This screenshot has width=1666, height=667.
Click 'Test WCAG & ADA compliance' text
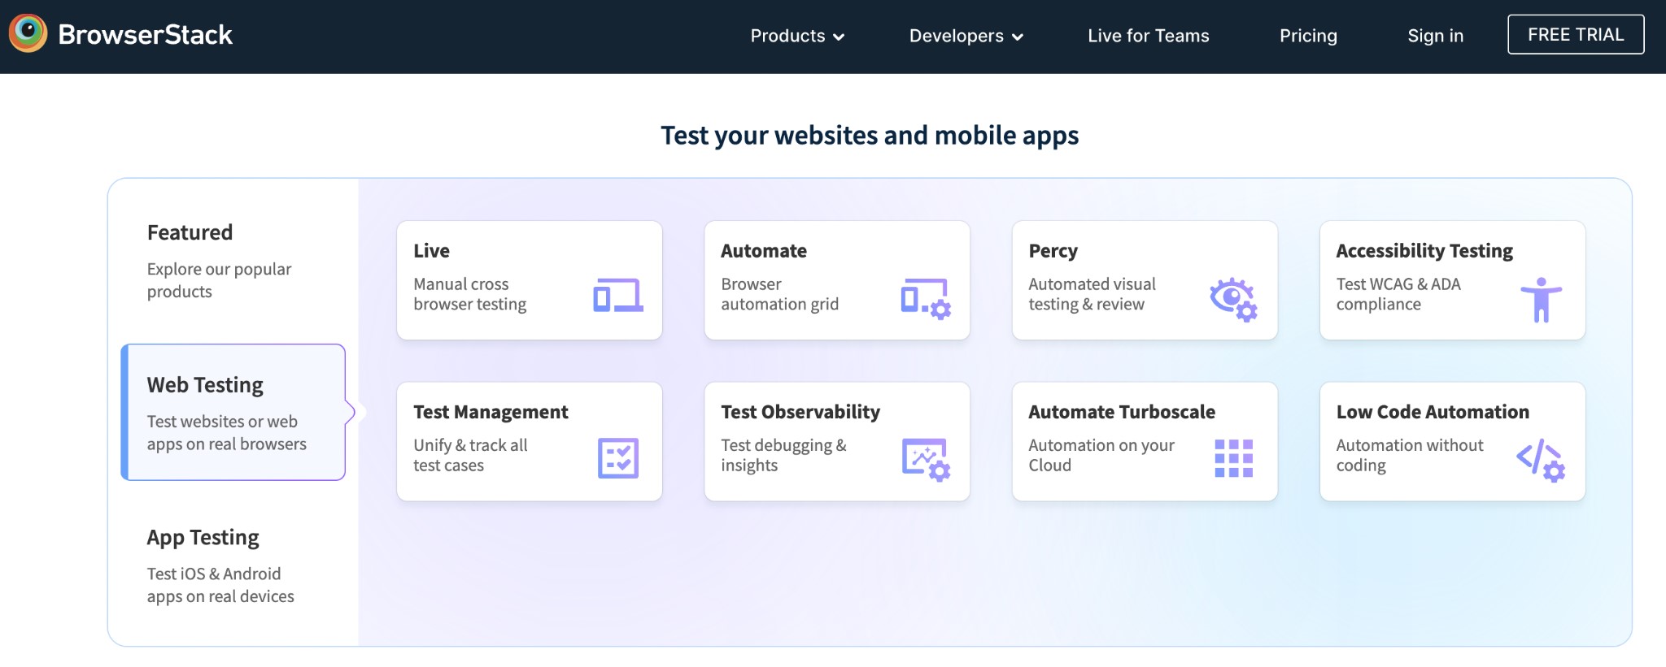[1398, 294]
